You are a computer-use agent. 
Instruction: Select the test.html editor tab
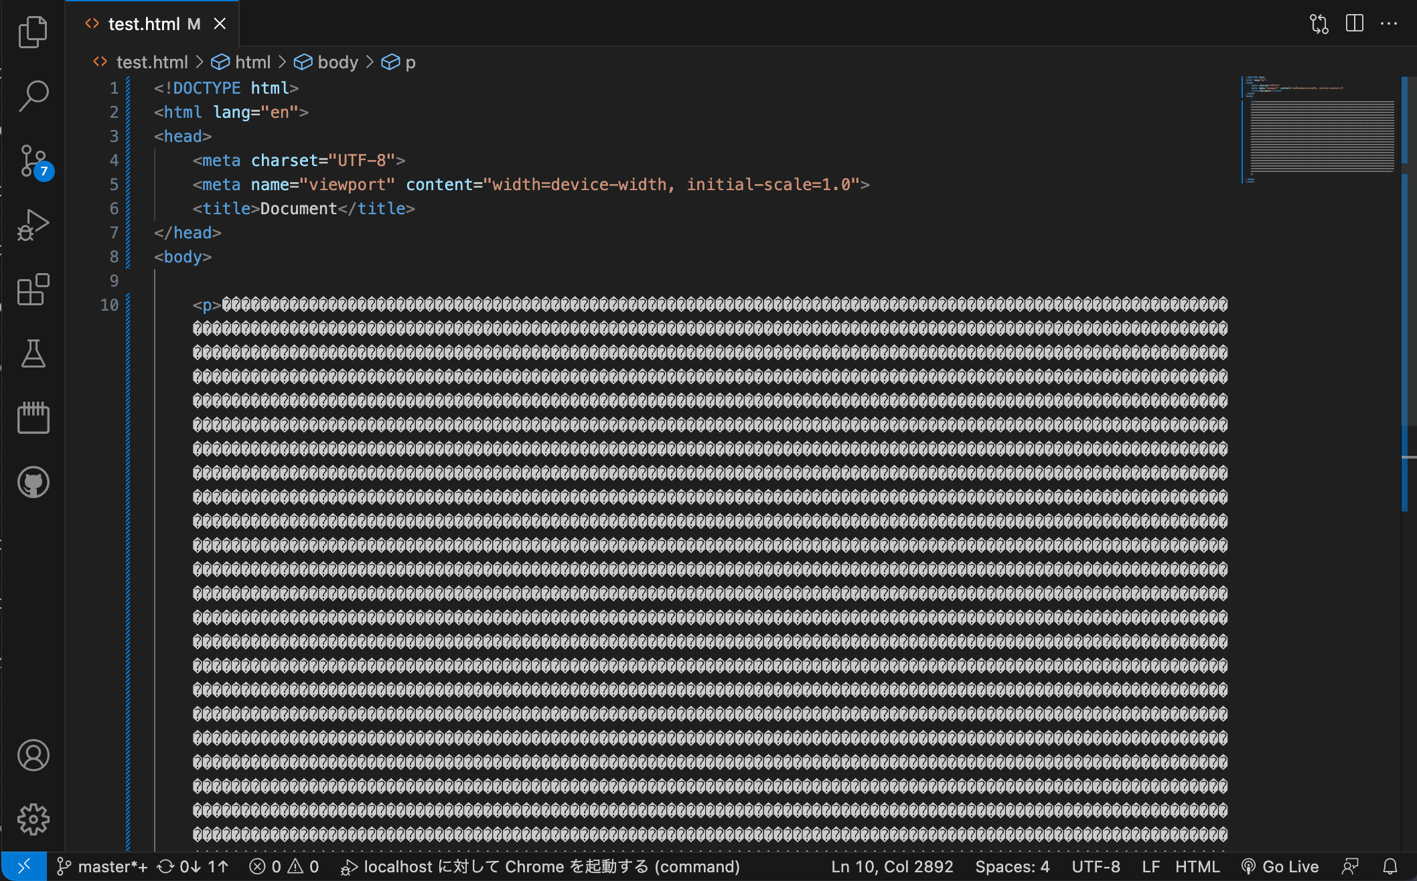click(x=153, y=24)
